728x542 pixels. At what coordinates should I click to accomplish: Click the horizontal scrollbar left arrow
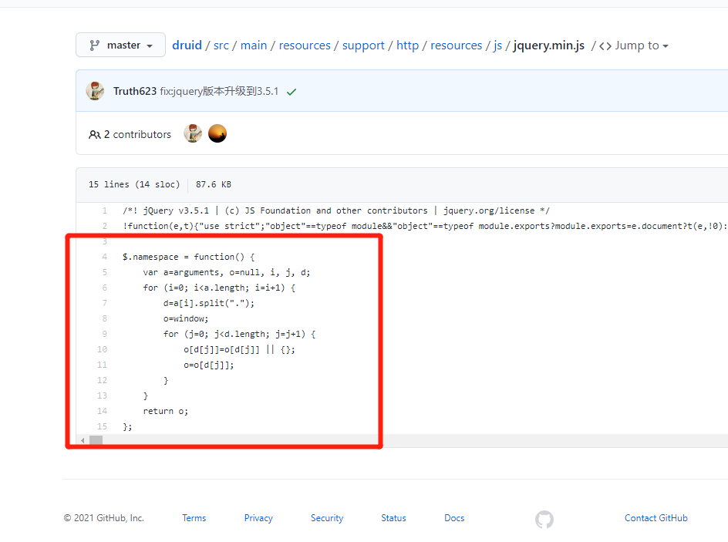click(83, 440)
